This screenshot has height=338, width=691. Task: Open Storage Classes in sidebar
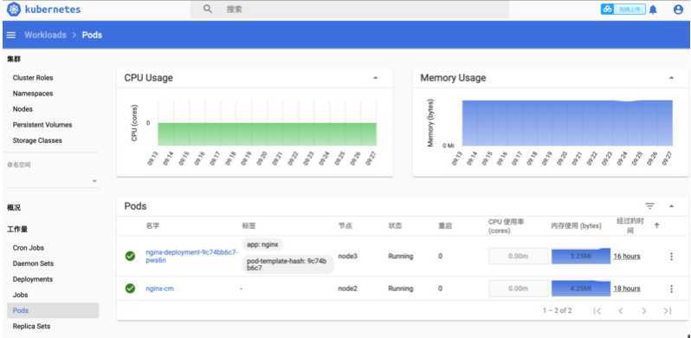(x=37, y=140)
